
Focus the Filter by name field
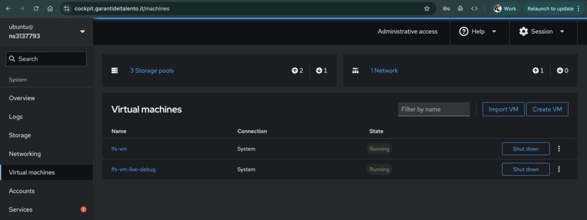[x=434, y=110]
